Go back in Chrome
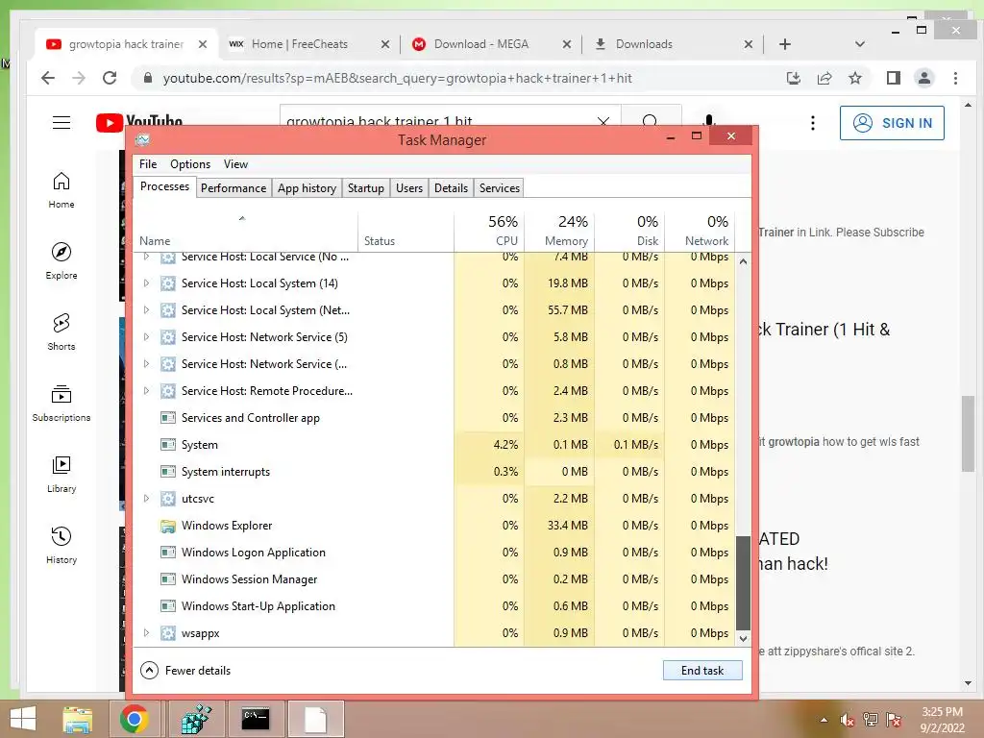The height and width of the screenshot is (738, 984). click(48, 78)
